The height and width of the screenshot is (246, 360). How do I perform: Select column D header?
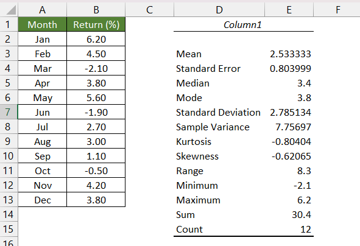pyautogui.click(x=219, y=10)
